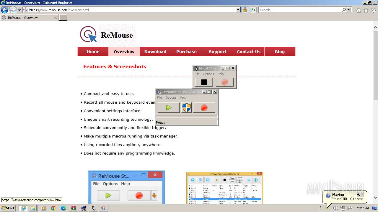Click the Refresh page icon
Screen dimensions: 378x212
click(x=253, y=10)
